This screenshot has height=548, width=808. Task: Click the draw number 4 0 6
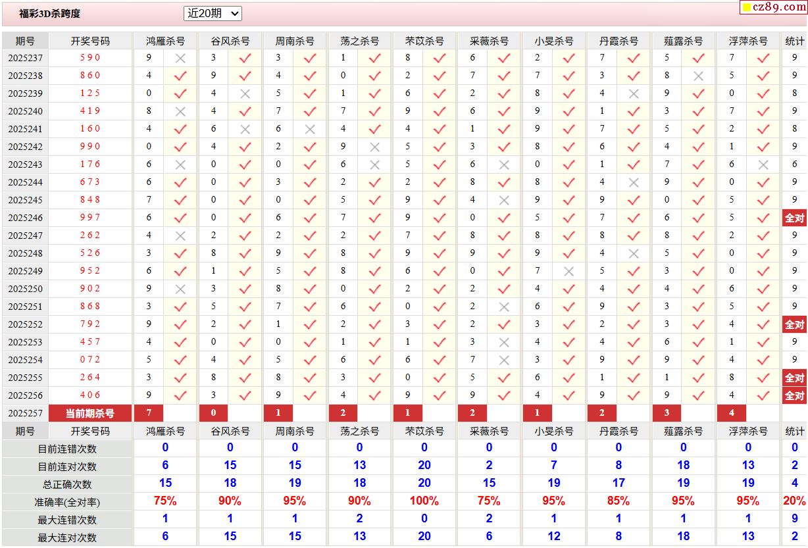[x=90, y=395]
